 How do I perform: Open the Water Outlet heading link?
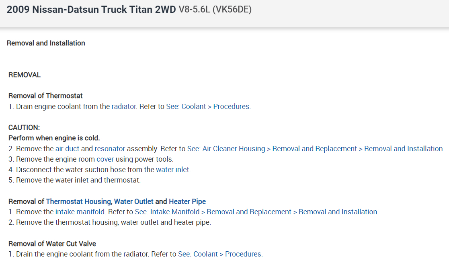pyautogui.click(x=134, y=201)
